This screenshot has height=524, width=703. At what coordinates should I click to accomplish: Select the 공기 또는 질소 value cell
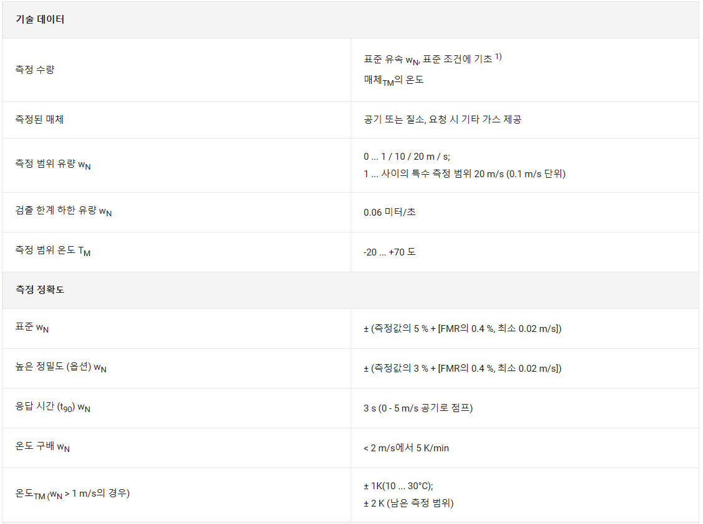click(443, 119)
